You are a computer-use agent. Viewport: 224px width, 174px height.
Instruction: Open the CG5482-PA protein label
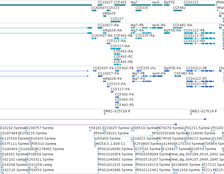184,73
